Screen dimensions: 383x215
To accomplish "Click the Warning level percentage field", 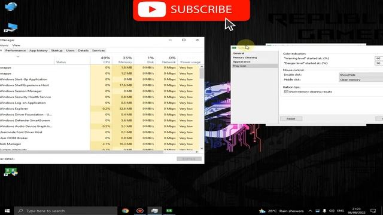I will [379, 59].
